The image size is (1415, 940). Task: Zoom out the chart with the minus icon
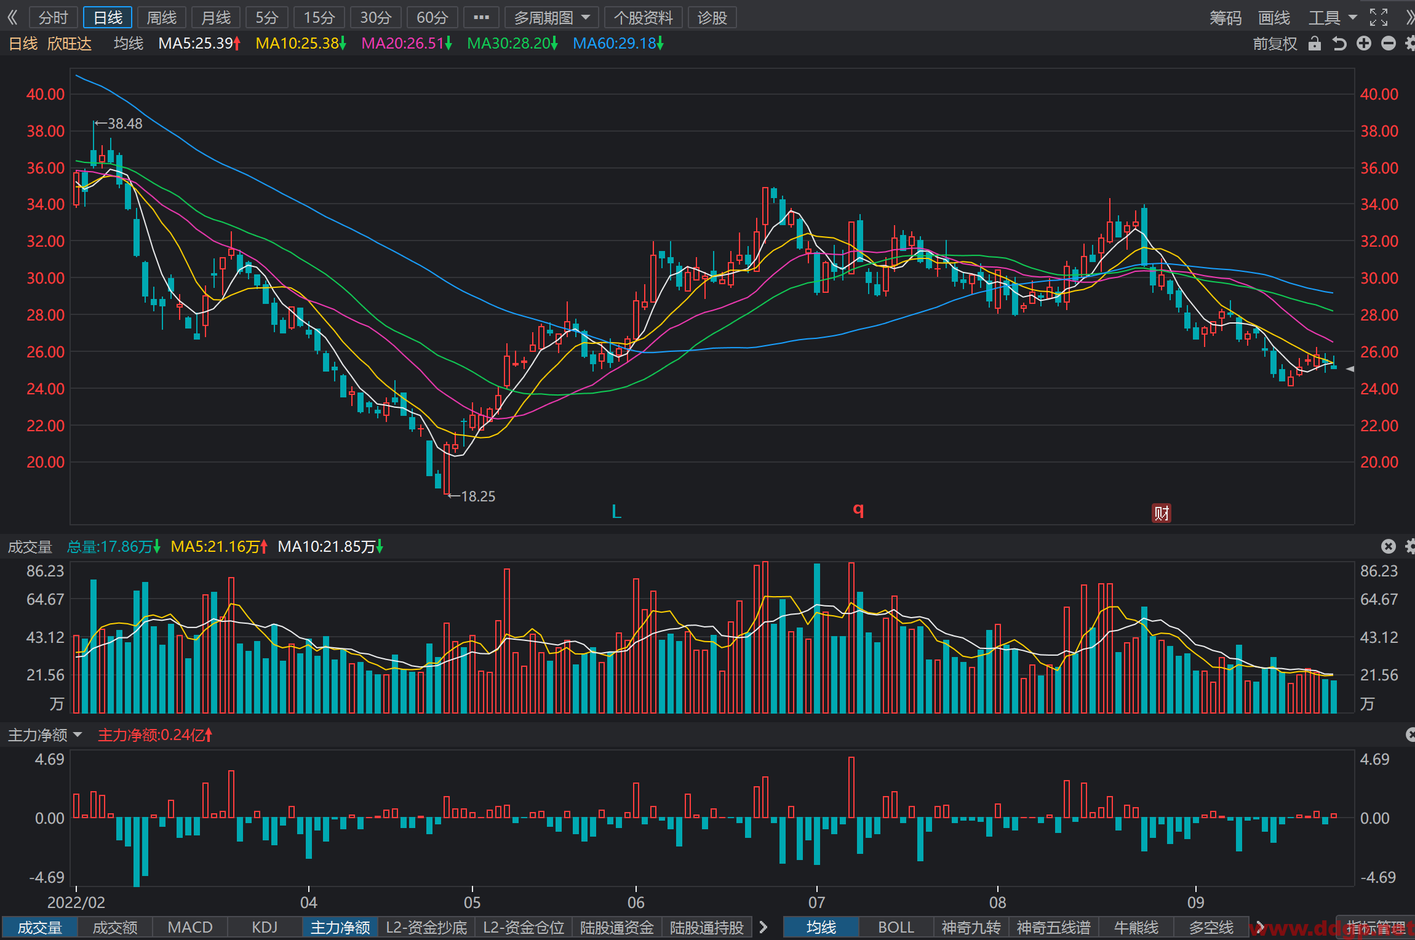1389,44
